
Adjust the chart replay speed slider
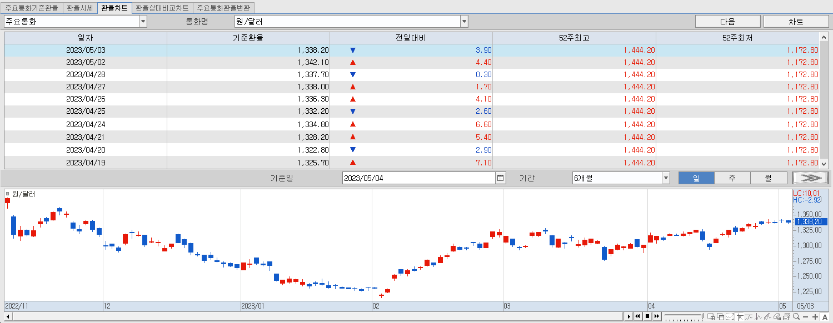click(x=684, y=316)
